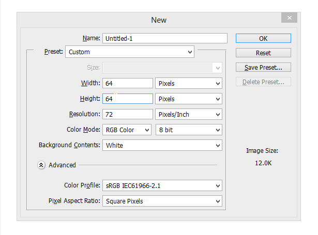The height and width of the screenshot is (235, 318).
Task: Collapse the Advanced section chevron icon
Action: tap(41, 165)
